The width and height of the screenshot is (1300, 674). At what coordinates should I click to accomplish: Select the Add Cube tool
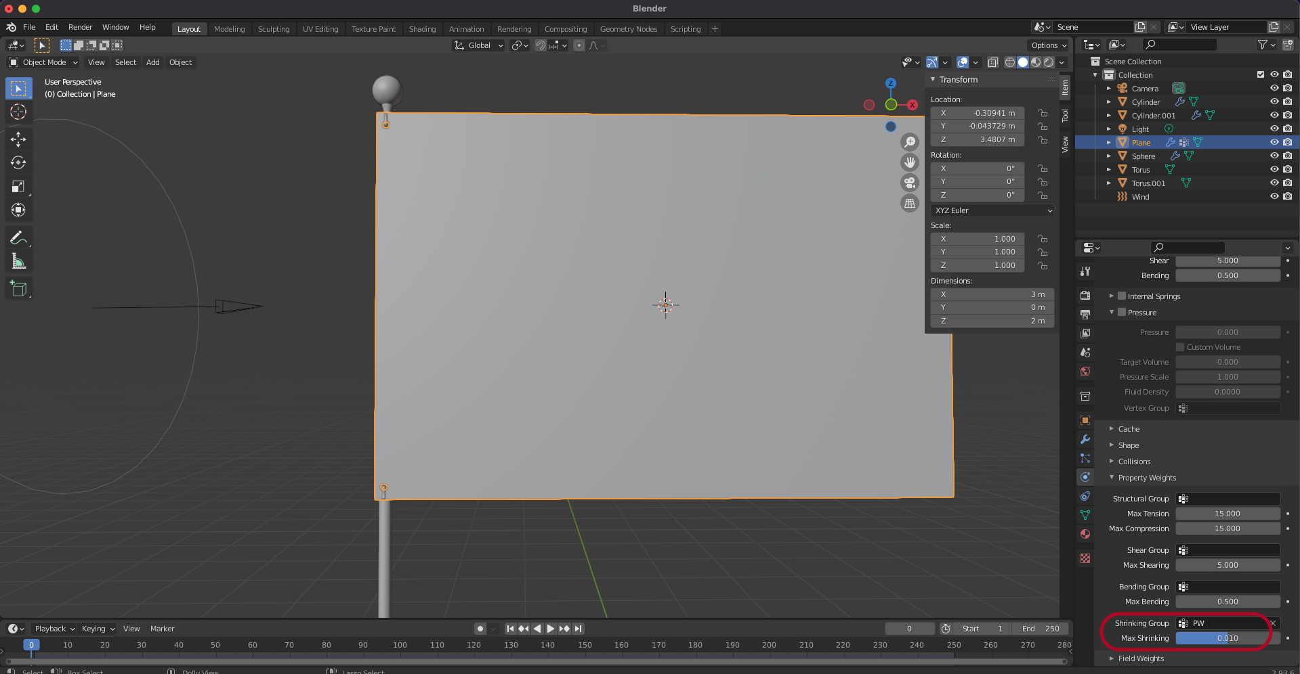18,289
